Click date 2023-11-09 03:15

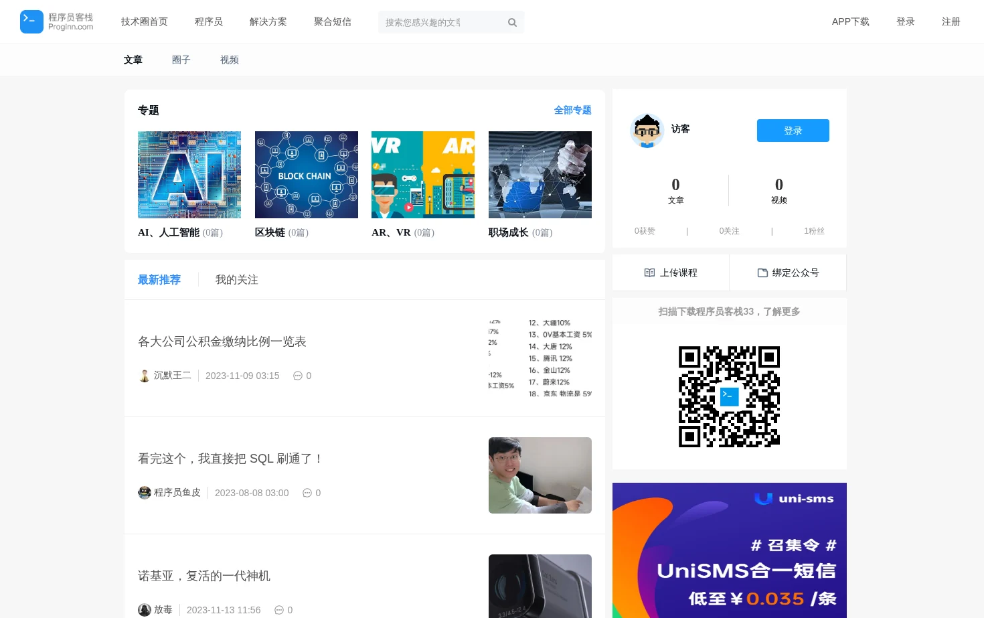coord(242,376)
